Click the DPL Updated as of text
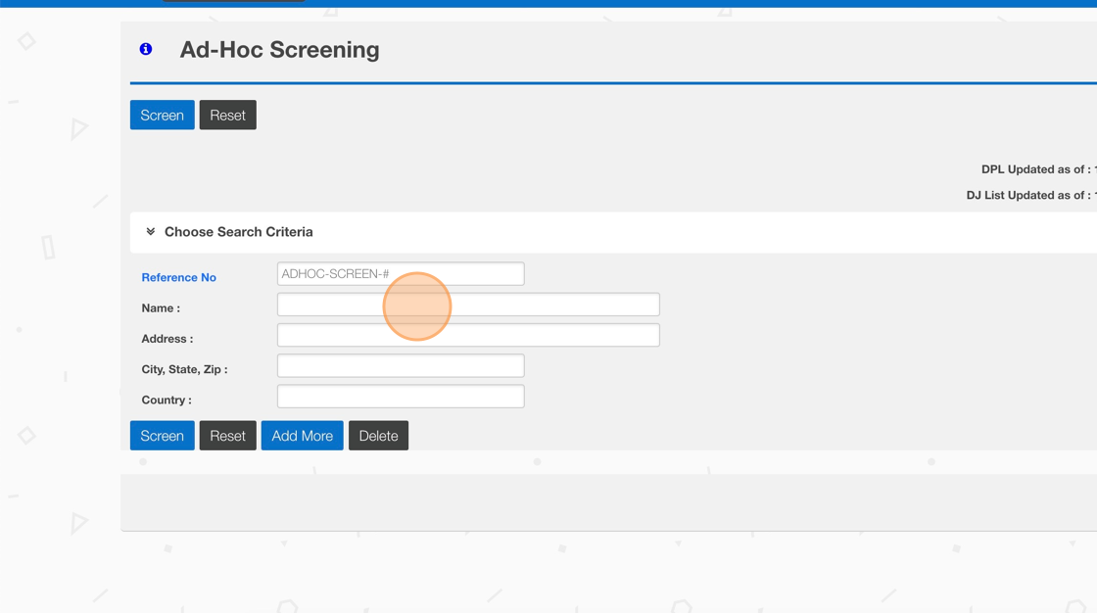The height and width of the screenshot is (613, 1097). click(1036, 169)
